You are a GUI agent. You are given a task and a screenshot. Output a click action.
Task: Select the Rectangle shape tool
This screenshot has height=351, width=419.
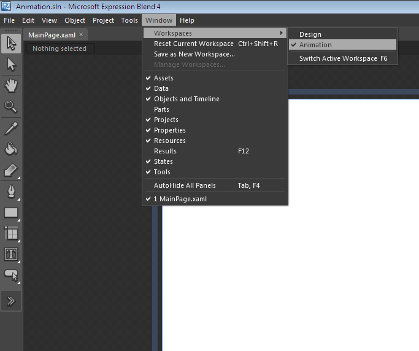point(11,213)
